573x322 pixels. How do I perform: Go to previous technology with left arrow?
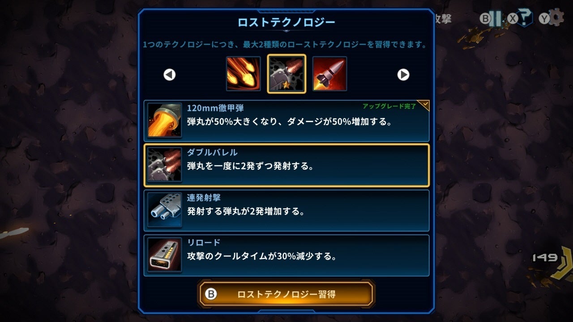click(x=169, y=75)
